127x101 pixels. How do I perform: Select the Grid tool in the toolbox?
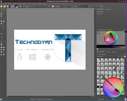tap(1, 44)
